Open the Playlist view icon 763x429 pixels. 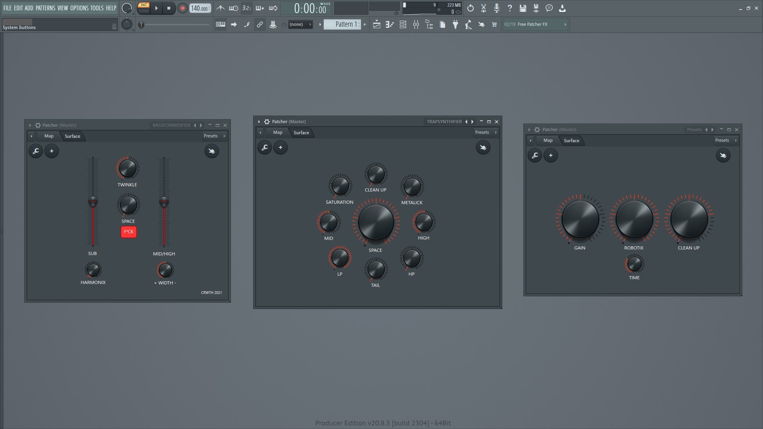click(377, 25)
